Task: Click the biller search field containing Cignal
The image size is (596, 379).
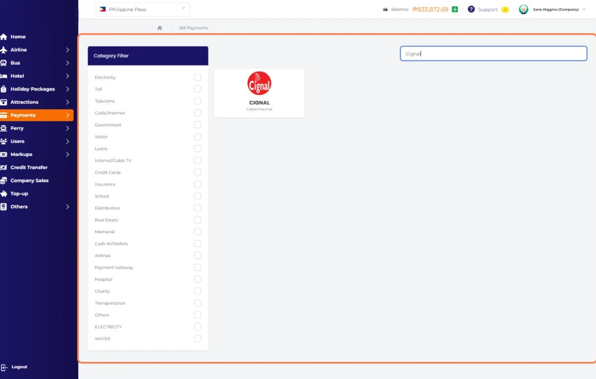Action: point(493,54)
